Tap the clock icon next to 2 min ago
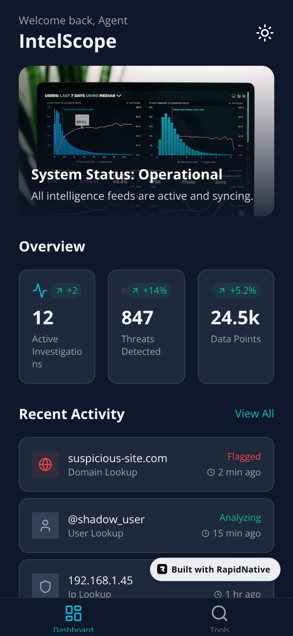This screenshot has width=293, height=636. click(211, 472)
